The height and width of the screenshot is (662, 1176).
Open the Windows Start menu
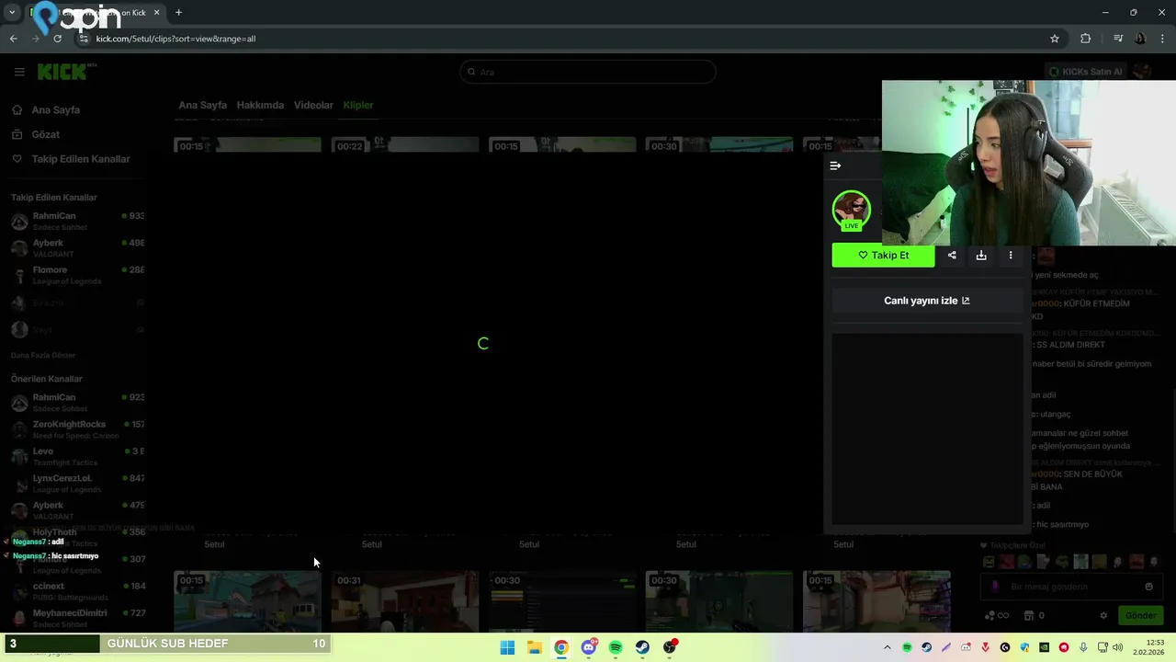tap(507, 647)
